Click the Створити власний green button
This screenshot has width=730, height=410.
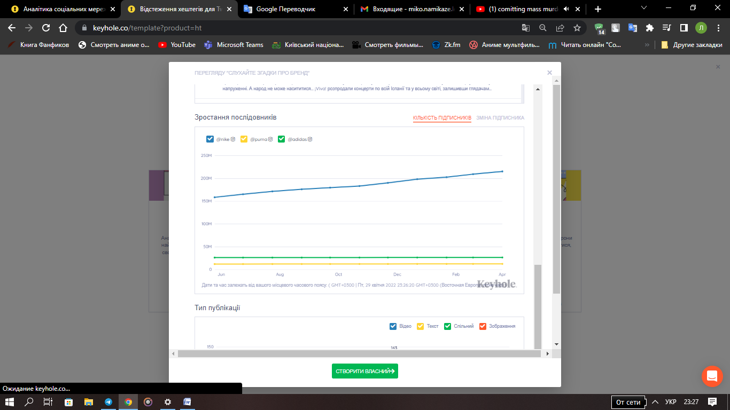tap(365, 371)
